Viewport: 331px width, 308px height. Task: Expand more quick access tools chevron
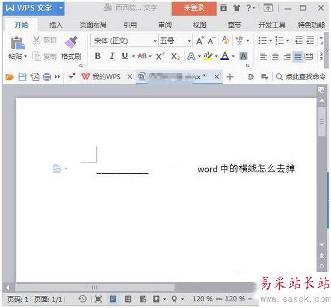click(57, 77)
